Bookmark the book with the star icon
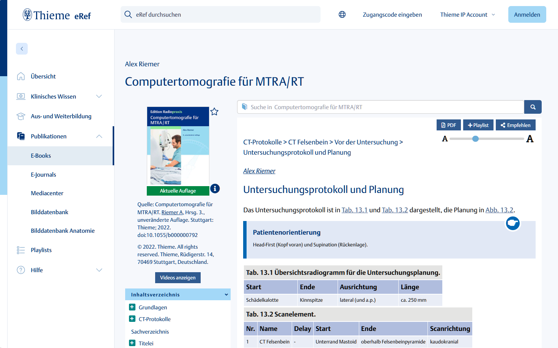Screen dimensions: 558x348 click(x=214, y=111)
